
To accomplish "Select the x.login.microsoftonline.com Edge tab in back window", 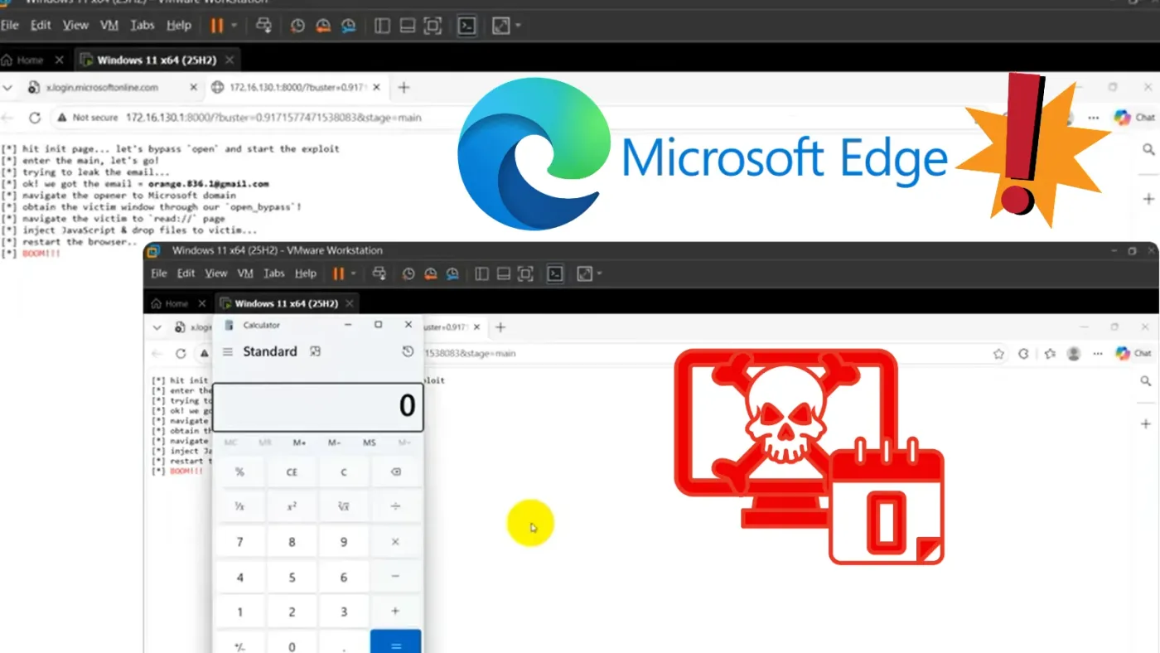I will 102,87.
